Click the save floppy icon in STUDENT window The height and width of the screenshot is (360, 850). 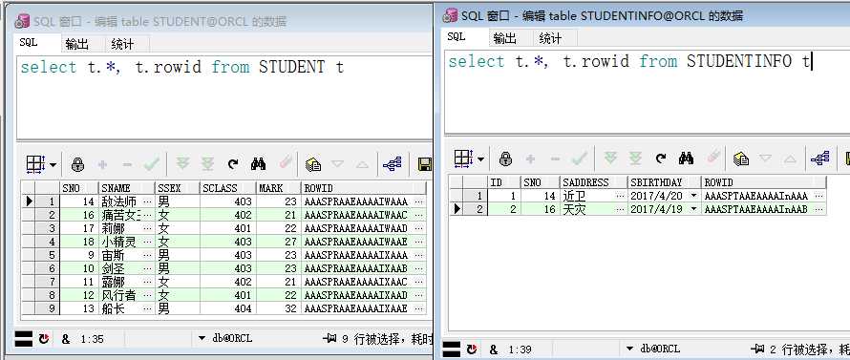tap(424, 163)
